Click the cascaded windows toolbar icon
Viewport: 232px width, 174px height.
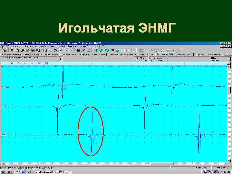point(38,51)
